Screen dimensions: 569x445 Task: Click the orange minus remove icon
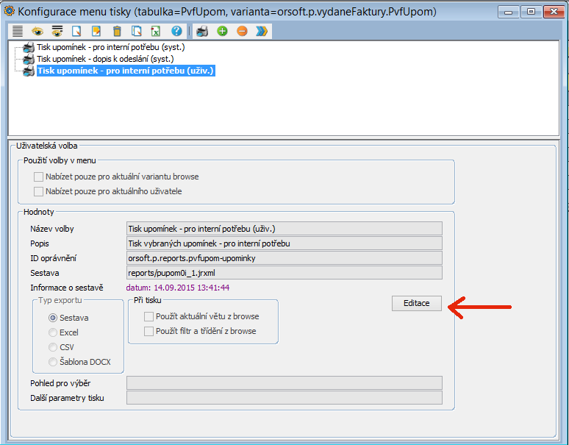pos(242,31)
